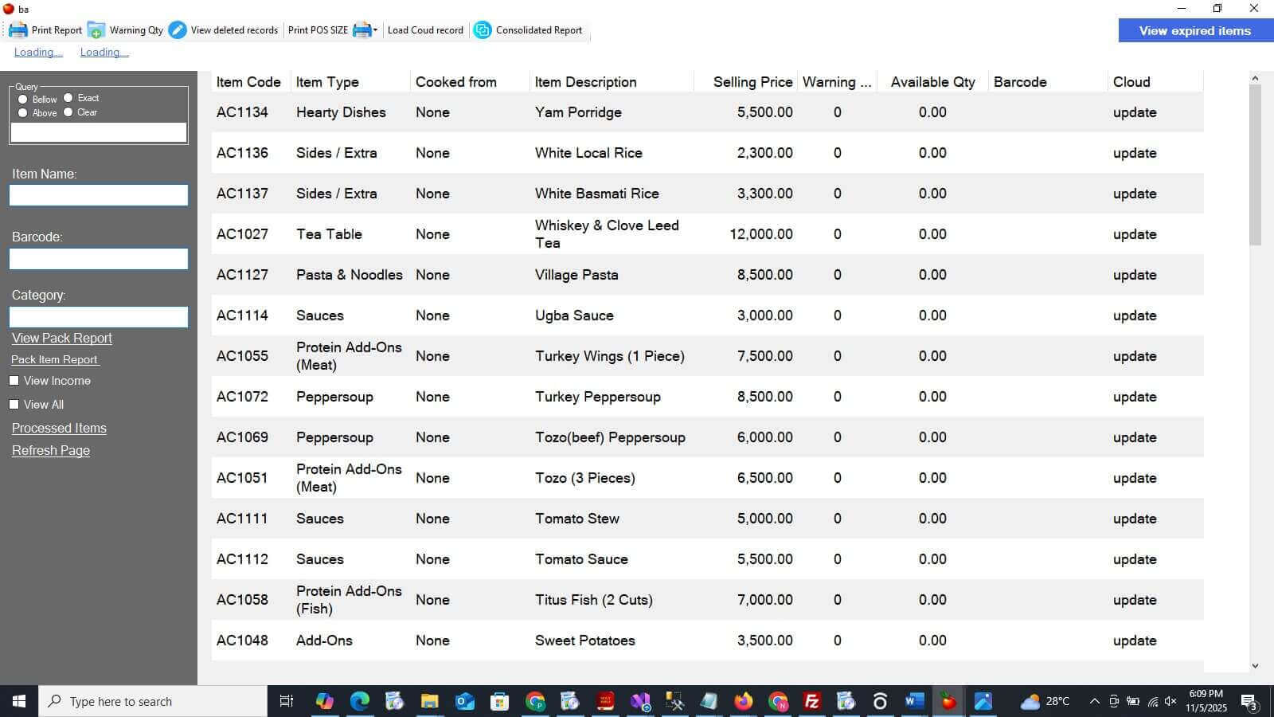Click the vertical scrollbar thumb of the item list
Viewport: 1274px width, 717px height.
click(x=1255, y=163)
